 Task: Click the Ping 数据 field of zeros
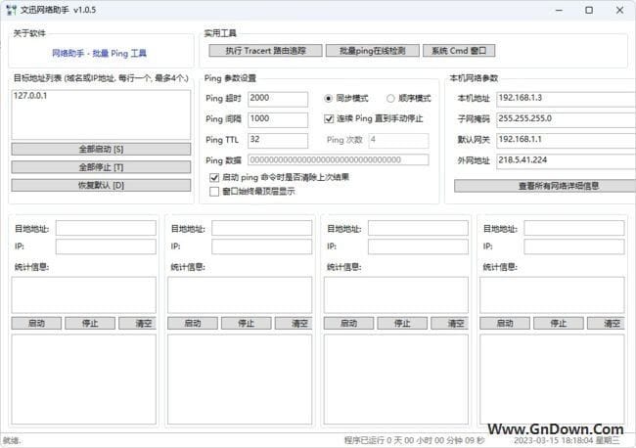click(x=339, y=159)
